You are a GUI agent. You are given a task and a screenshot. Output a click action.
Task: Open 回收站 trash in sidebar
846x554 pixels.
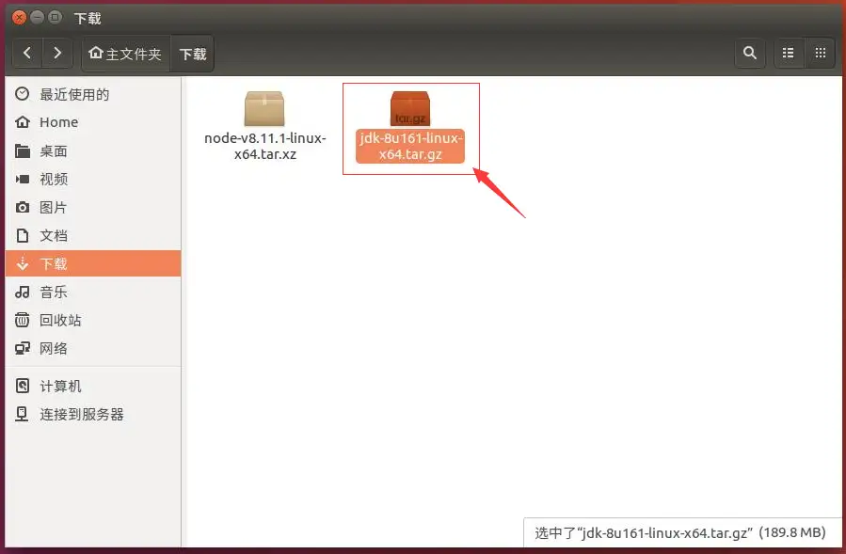[x=60, y=320]
